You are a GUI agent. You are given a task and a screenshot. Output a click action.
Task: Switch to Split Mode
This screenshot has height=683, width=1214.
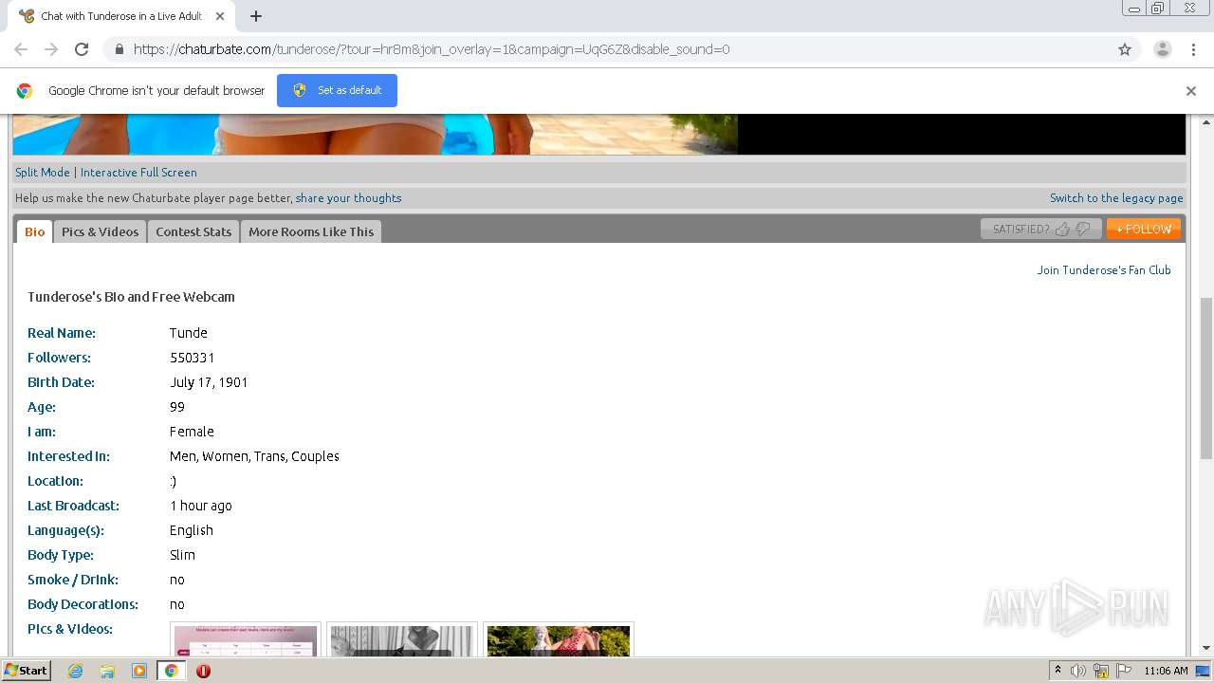(x=43, y=173)
